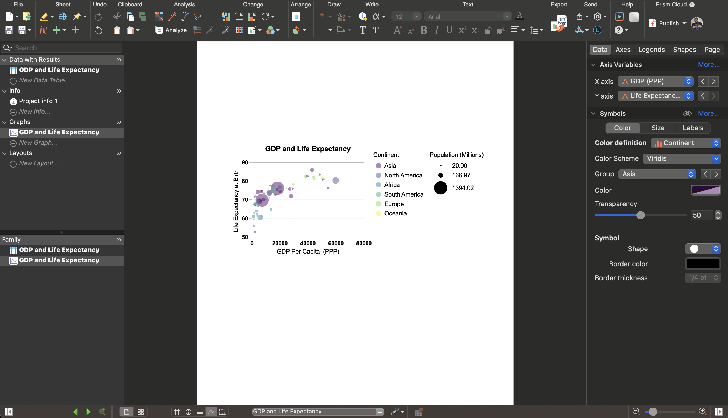This screenshot has width=728, height=418.
Task: Click the text tool T icon
Action: 363,30
